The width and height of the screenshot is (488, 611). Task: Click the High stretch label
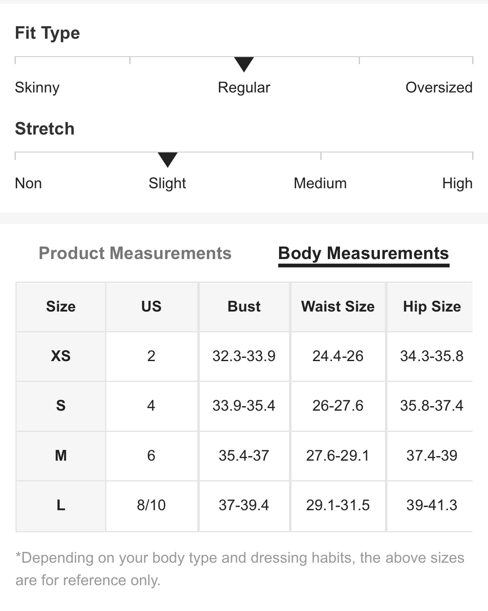pyautogui.click(x=457, y=183)
